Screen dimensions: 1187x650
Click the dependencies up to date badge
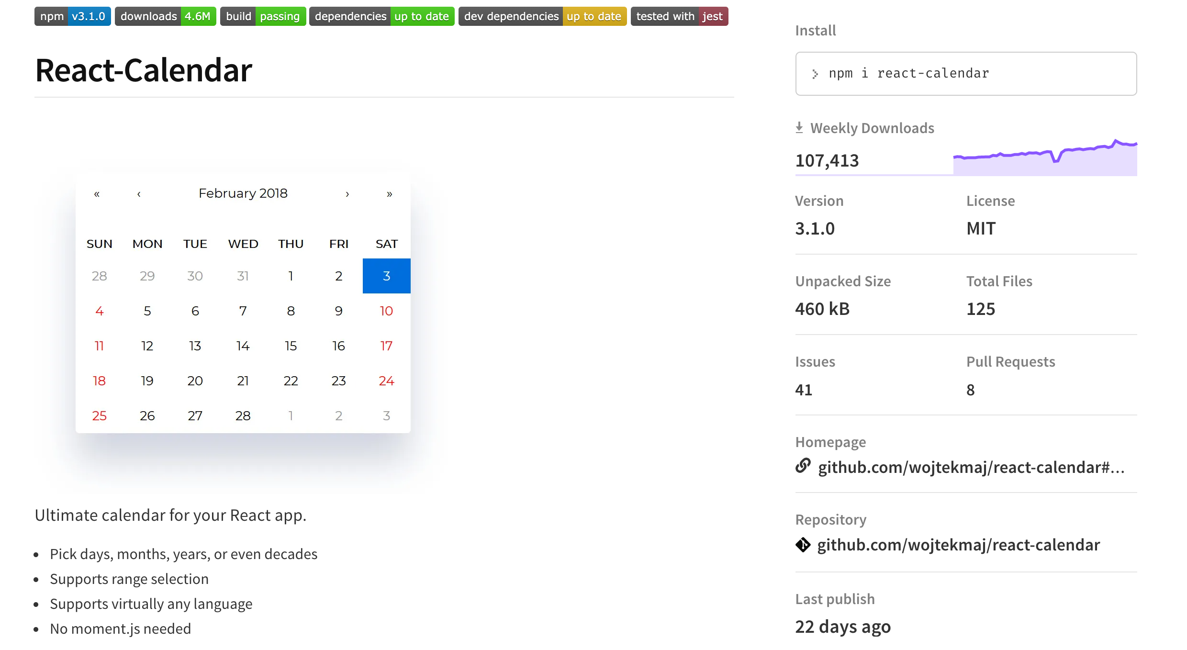(x=382, y=16)
